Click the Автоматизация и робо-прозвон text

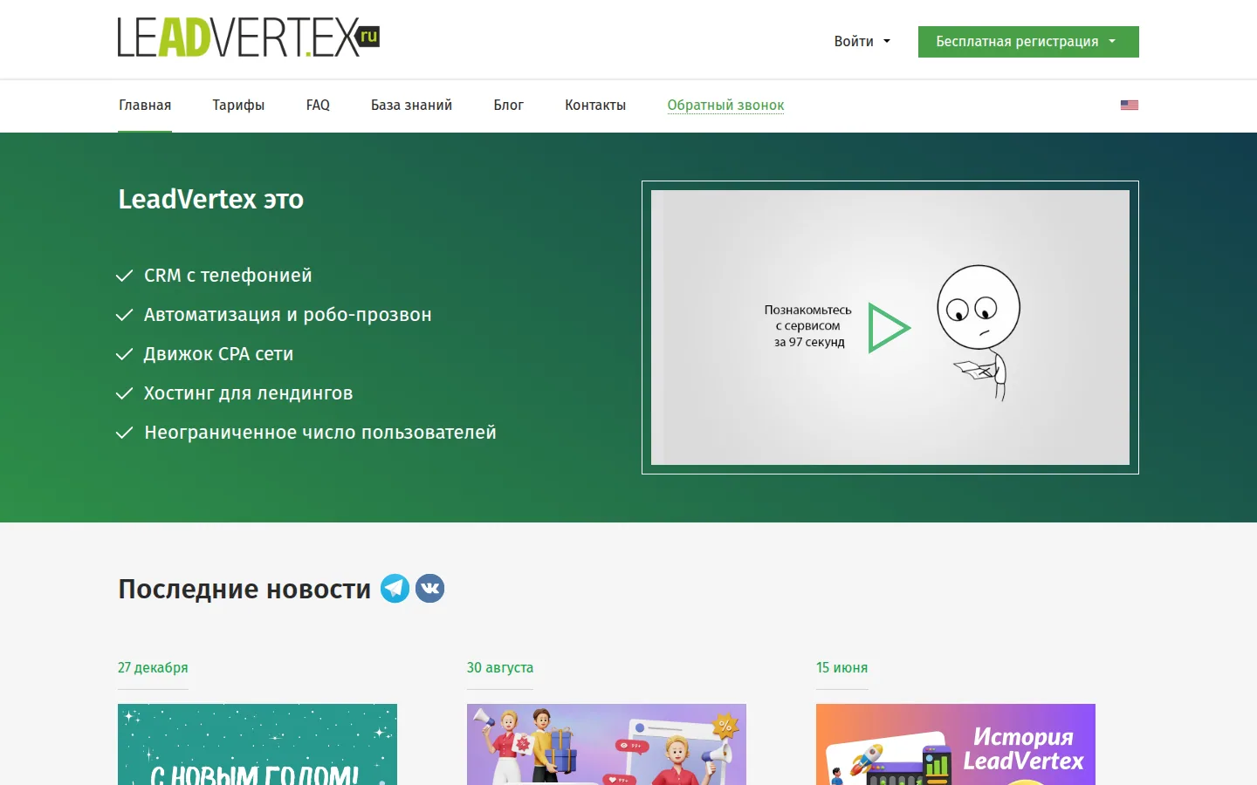[288, 315]
